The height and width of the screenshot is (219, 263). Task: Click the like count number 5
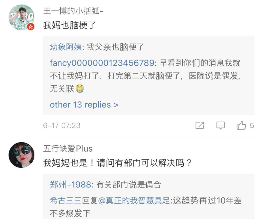tap(252, 125)
